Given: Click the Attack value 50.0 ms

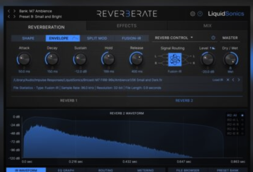Looking at the screenshot, I should point(24,71).
